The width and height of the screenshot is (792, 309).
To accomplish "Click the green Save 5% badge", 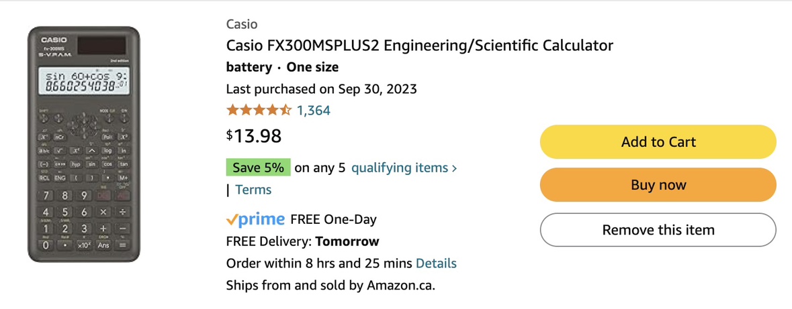I will (x=258, y=168).
